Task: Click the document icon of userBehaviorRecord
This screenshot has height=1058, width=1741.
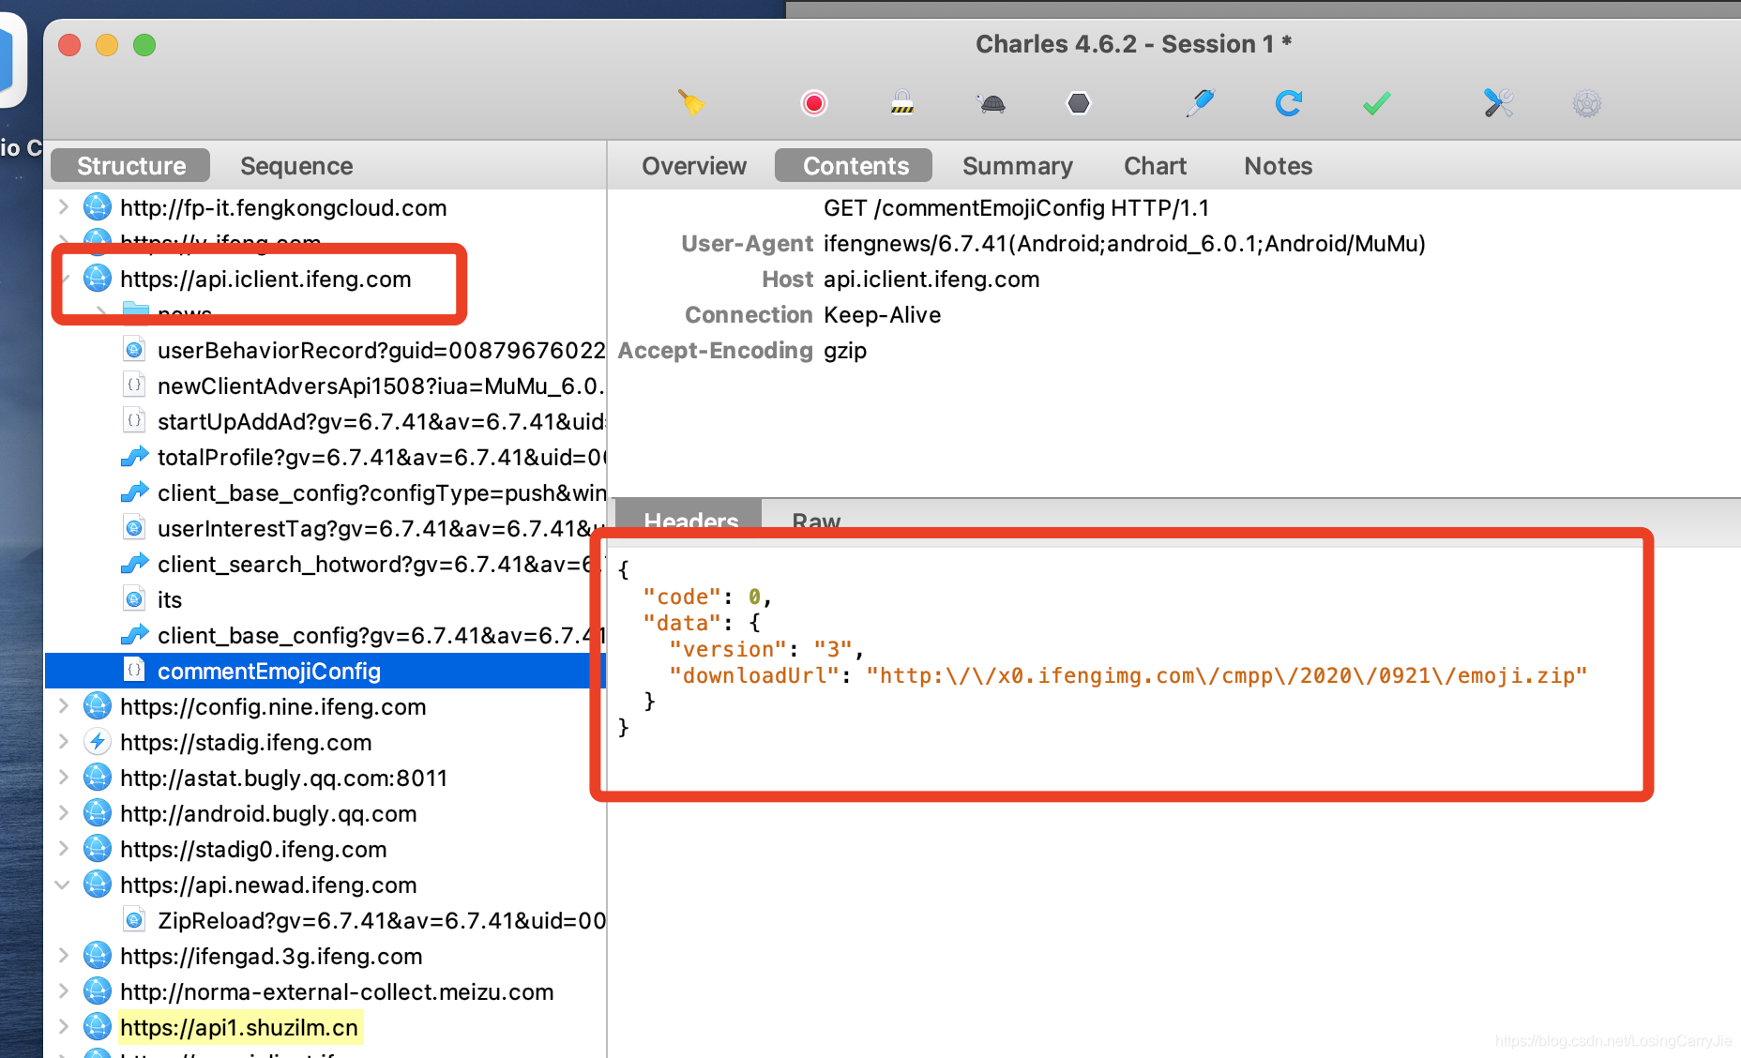Action: [134, 349]
